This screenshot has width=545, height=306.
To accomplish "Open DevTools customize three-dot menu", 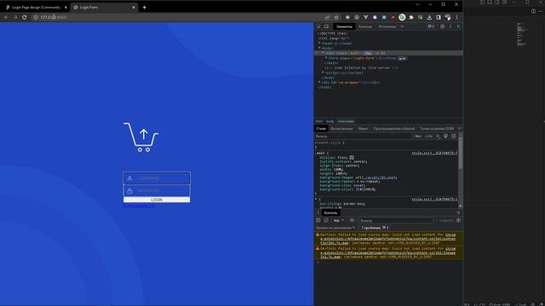I will tap(450, 26).
